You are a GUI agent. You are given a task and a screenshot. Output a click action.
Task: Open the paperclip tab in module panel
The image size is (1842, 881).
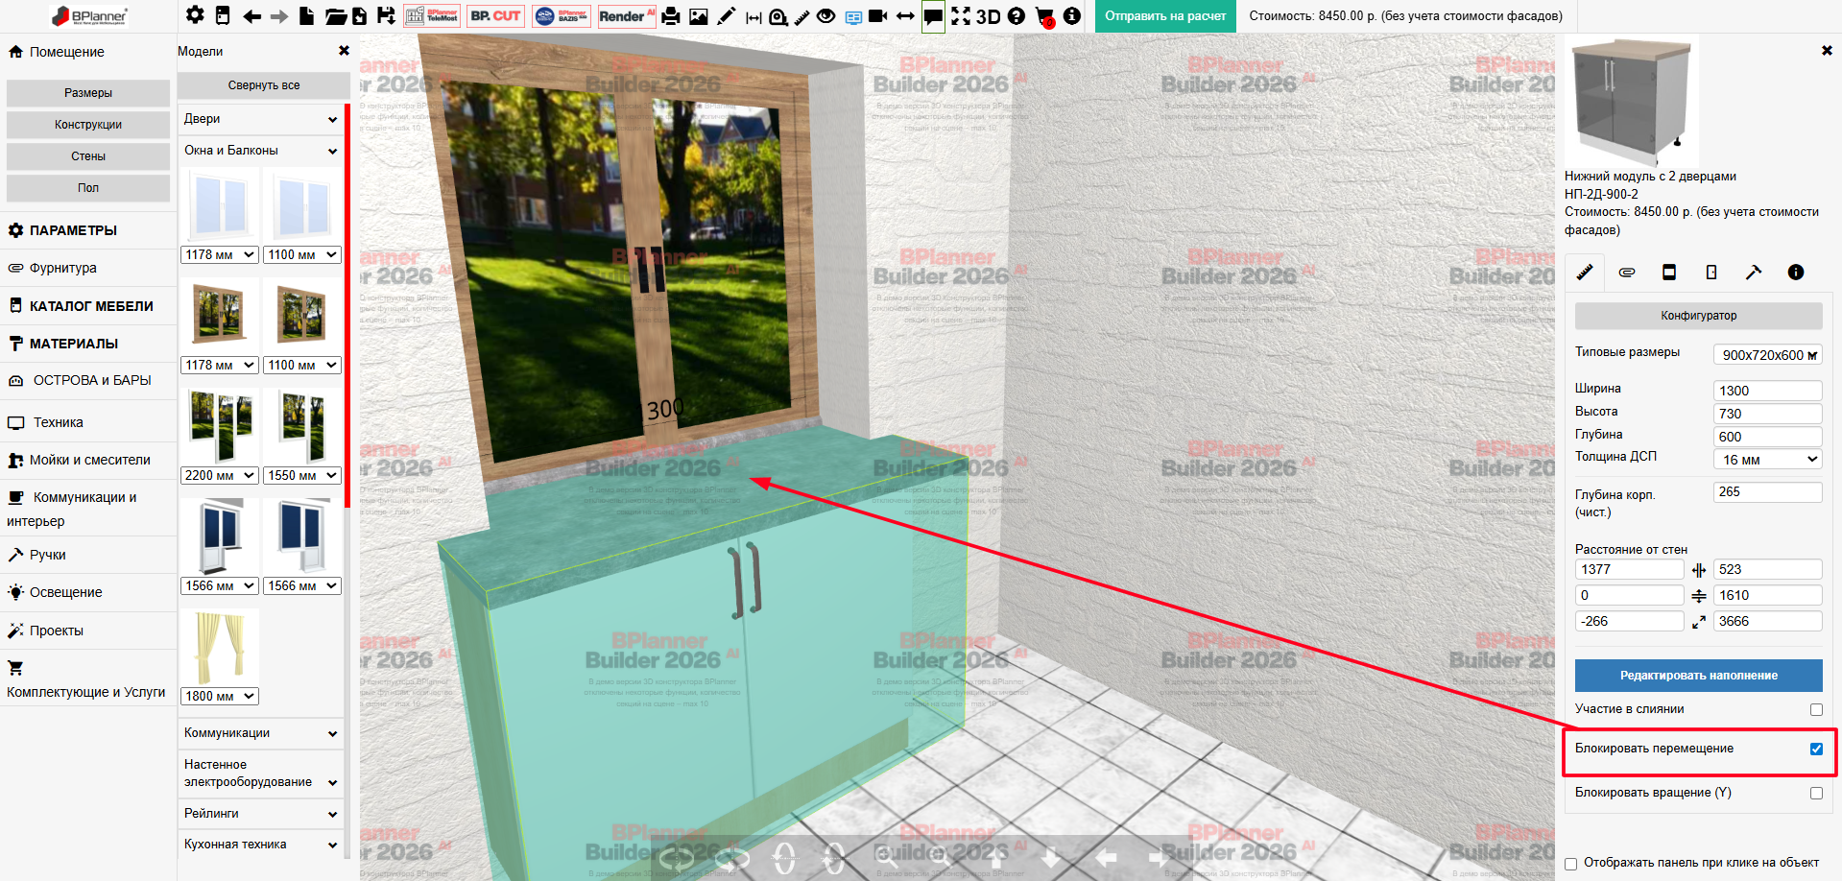[1627, 273]
